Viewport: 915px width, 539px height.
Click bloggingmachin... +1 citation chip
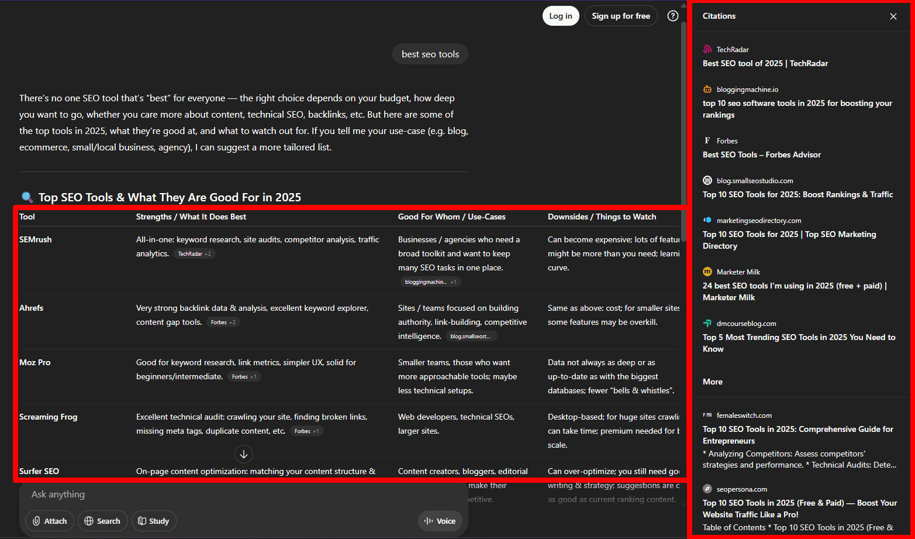431,282
